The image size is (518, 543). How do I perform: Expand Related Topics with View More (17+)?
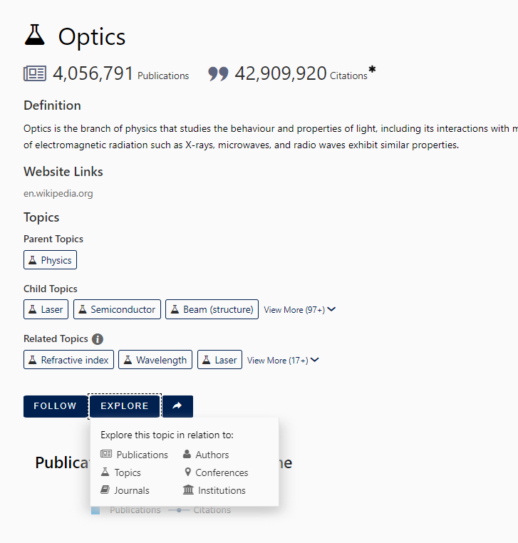(283, 361)
